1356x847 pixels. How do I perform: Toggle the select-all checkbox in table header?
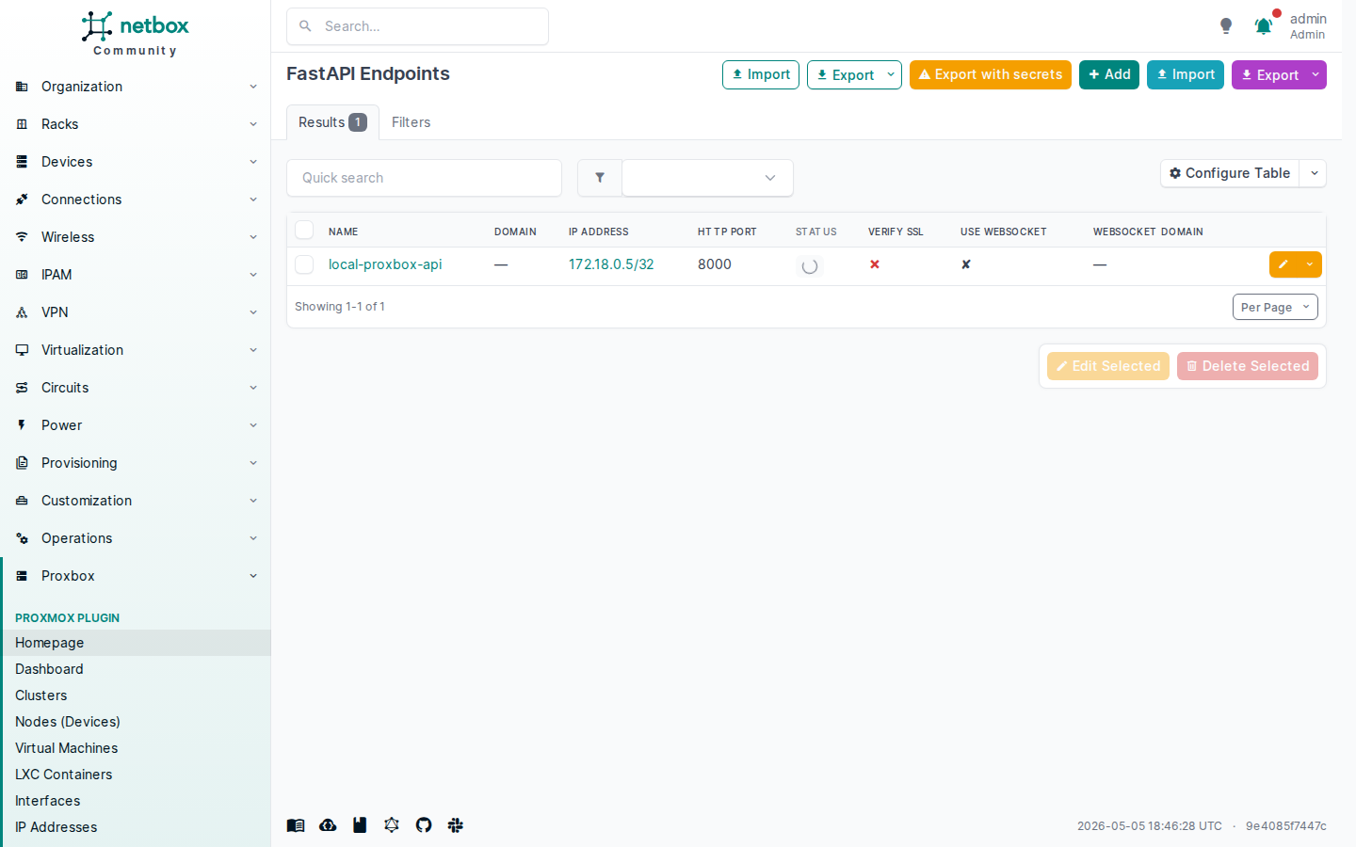304,231
